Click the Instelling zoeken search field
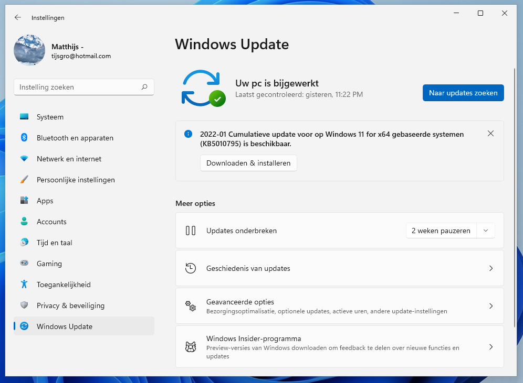Screen dimensions: 523x383 click(x=79, y=87)
